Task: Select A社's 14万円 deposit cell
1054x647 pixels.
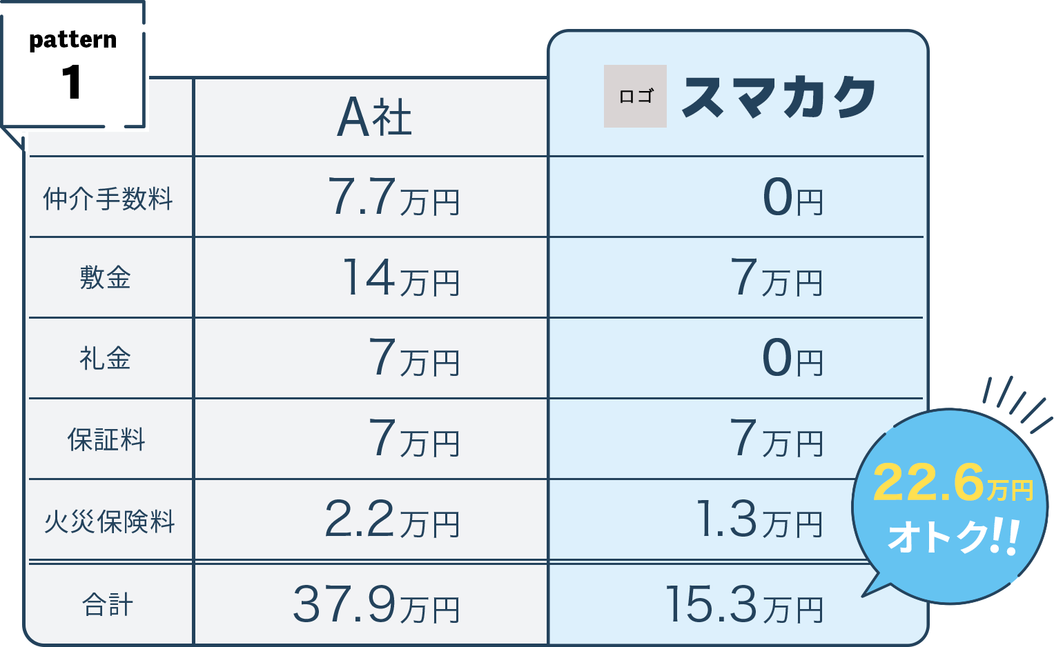Action: [x=371, y=278]
